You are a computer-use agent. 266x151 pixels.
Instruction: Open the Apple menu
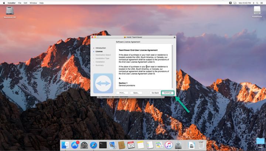pos(4,3)
